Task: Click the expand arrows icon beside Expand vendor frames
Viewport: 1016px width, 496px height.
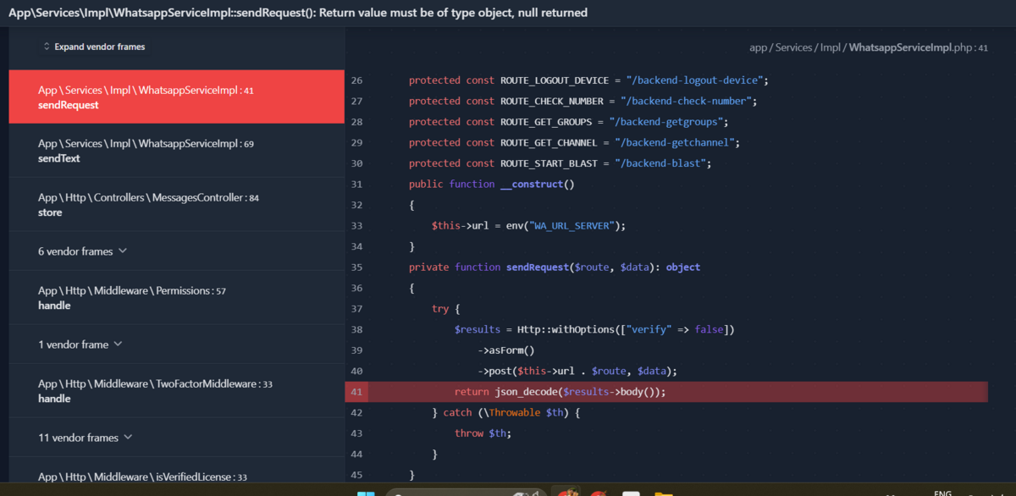Action: (47, 47)
